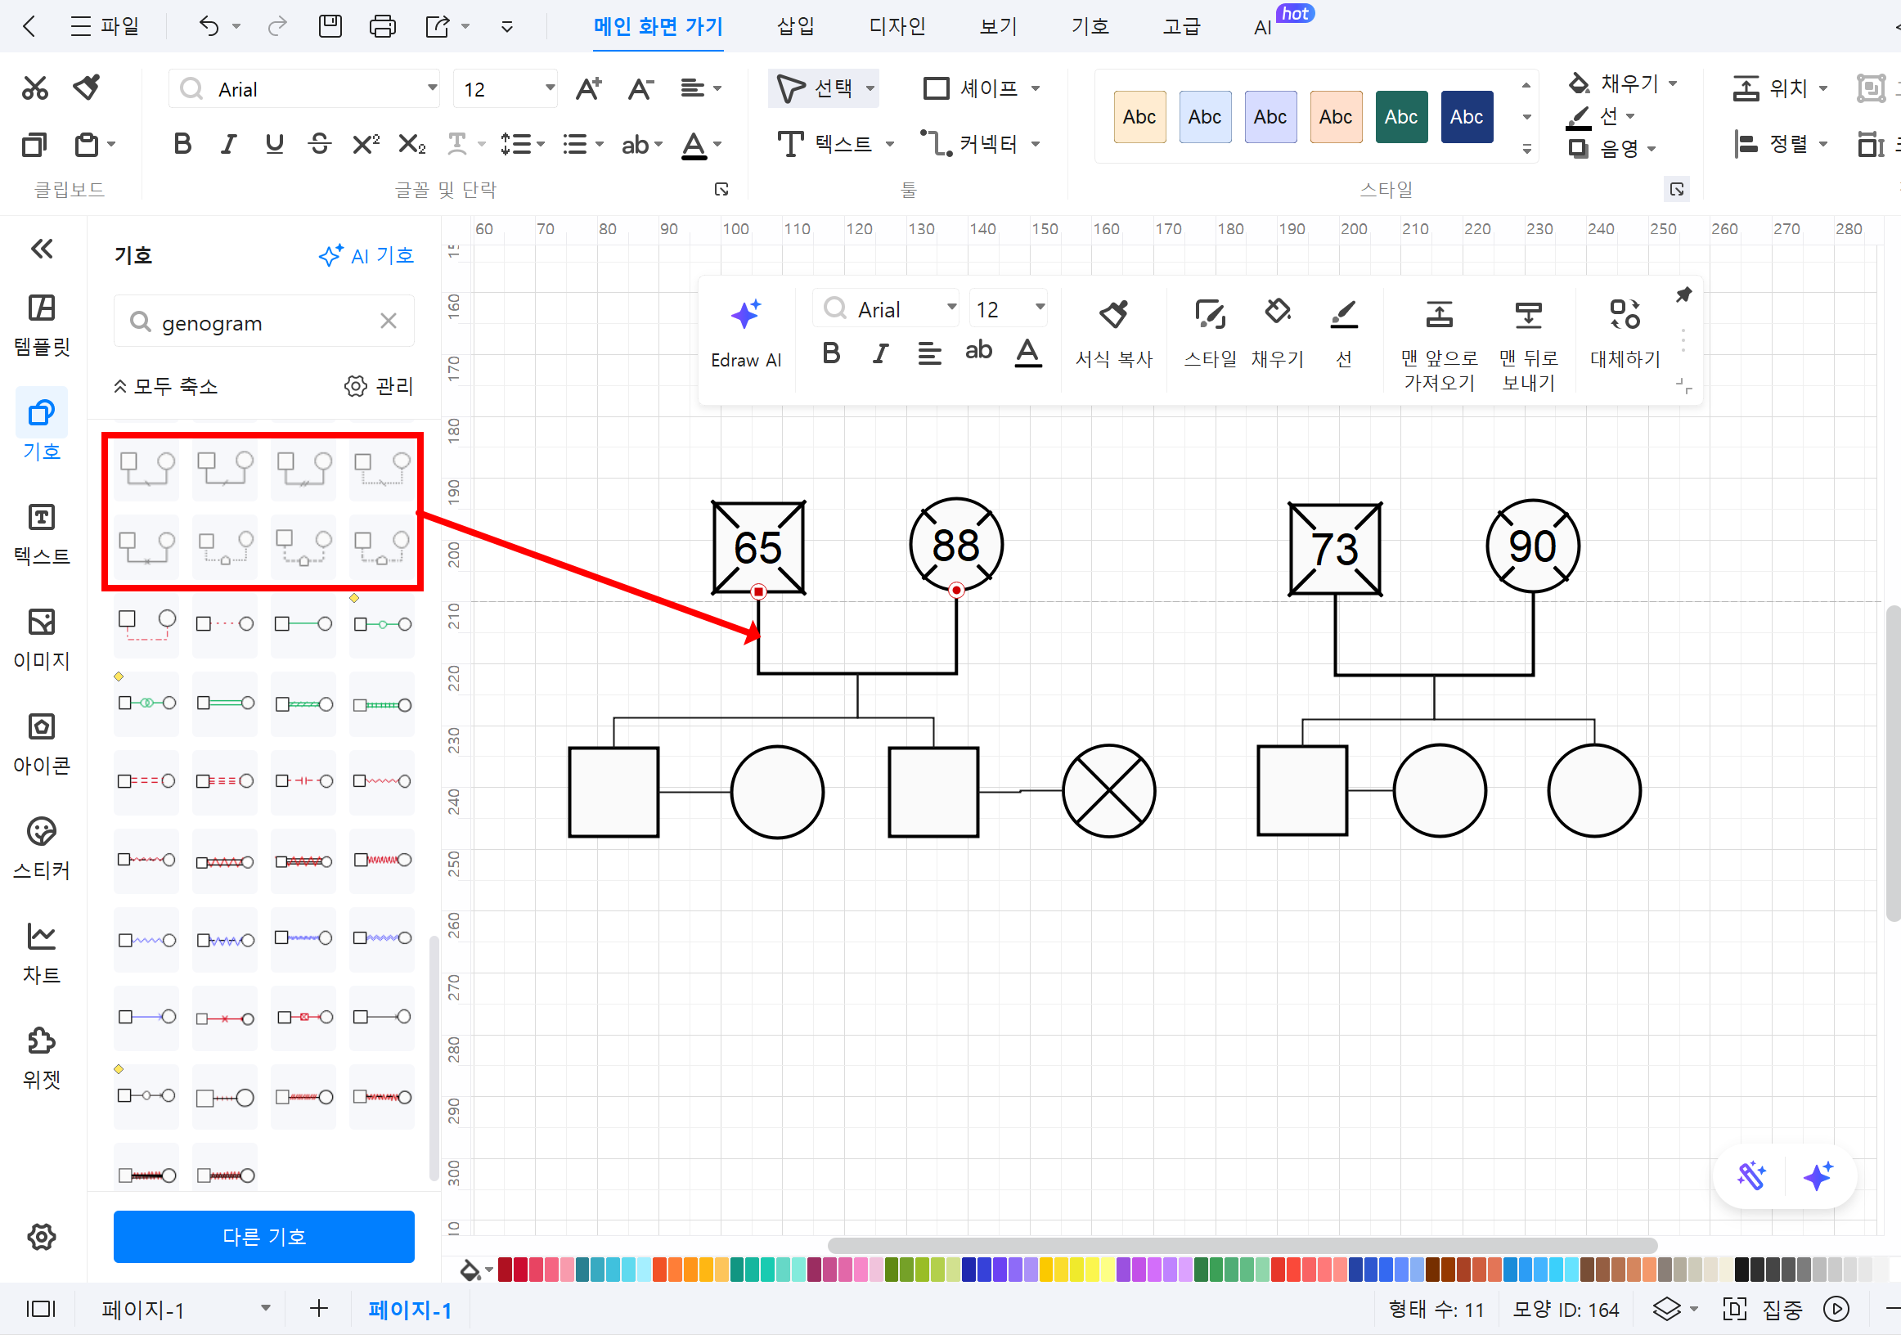The width and height of the screenshot is (1901, 1335).
Task: Switch to the Design tab
Action: pos(896,26)
